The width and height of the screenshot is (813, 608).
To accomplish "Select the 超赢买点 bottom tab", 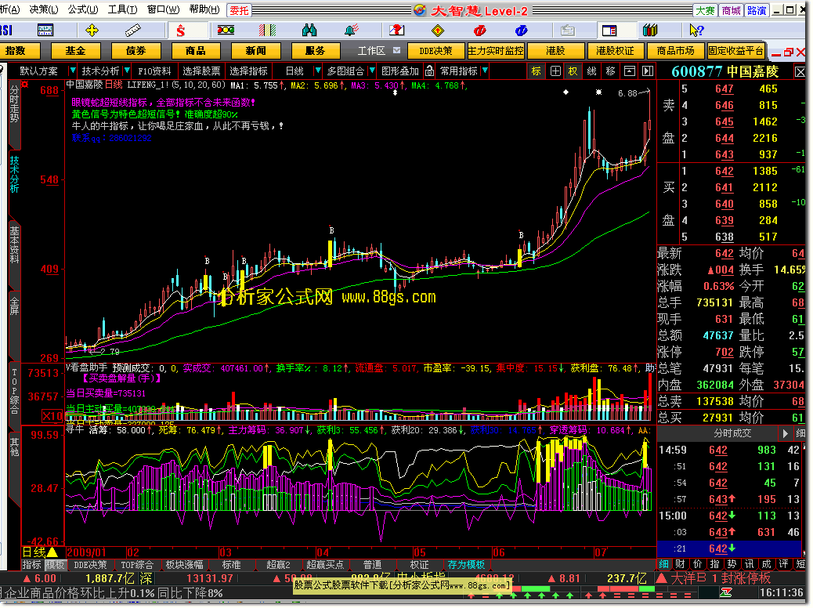I will (x=325, y=565).
